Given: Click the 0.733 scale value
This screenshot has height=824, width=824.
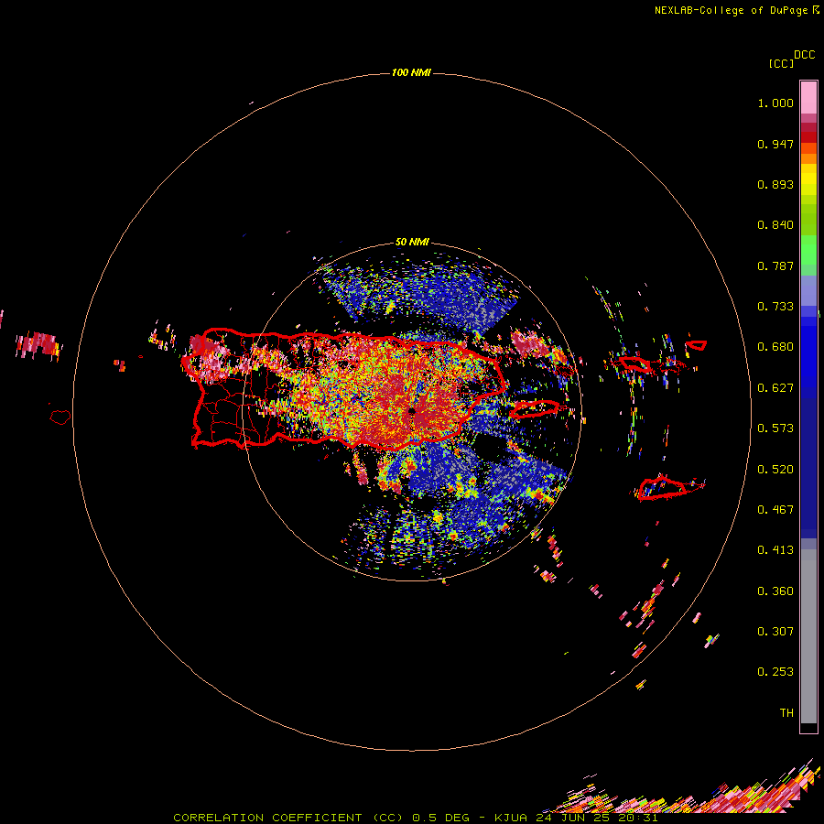Looking at the screenshot, I should tap(775, 307).
